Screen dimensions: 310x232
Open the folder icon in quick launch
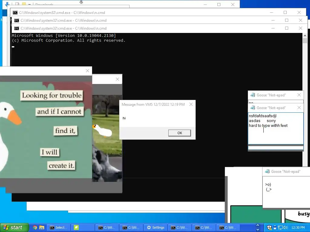click(42, 227)
